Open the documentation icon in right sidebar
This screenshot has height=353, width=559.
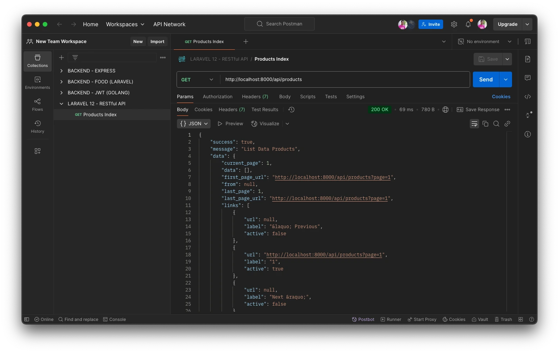click(528, 59)
